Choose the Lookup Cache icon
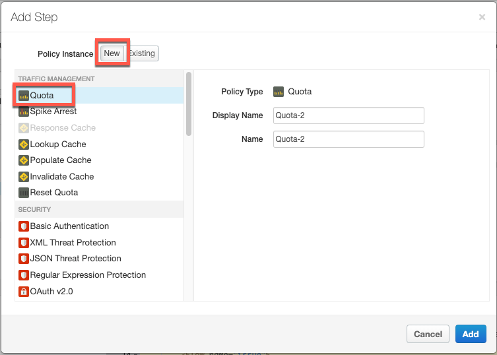The image size is (497, 355). pos(24,144)
